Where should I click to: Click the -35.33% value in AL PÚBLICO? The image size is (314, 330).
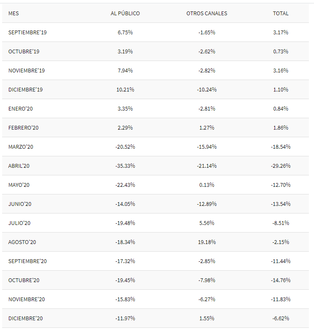[125, 166]
